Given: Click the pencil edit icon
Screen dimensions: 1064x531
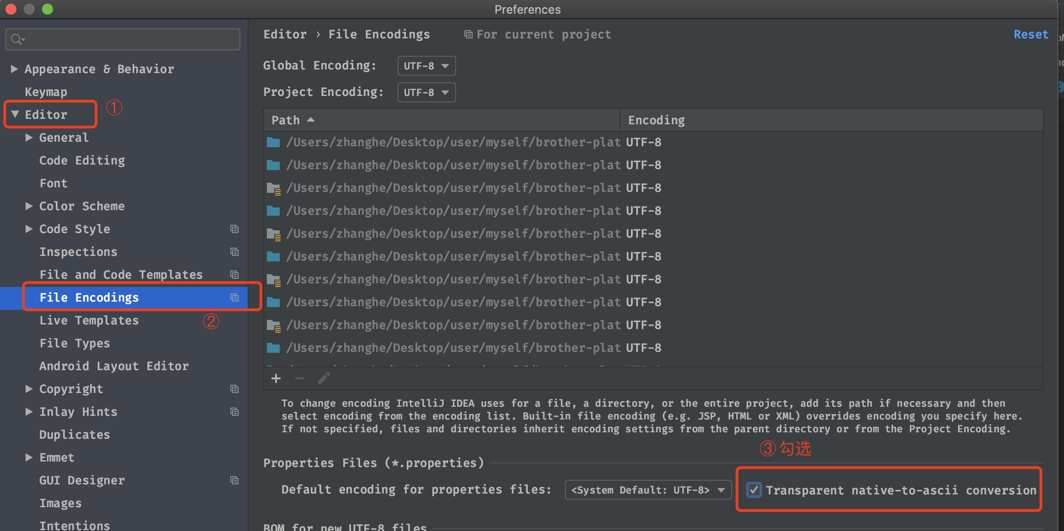Looking at the screenshot, I should coord(324,378).
